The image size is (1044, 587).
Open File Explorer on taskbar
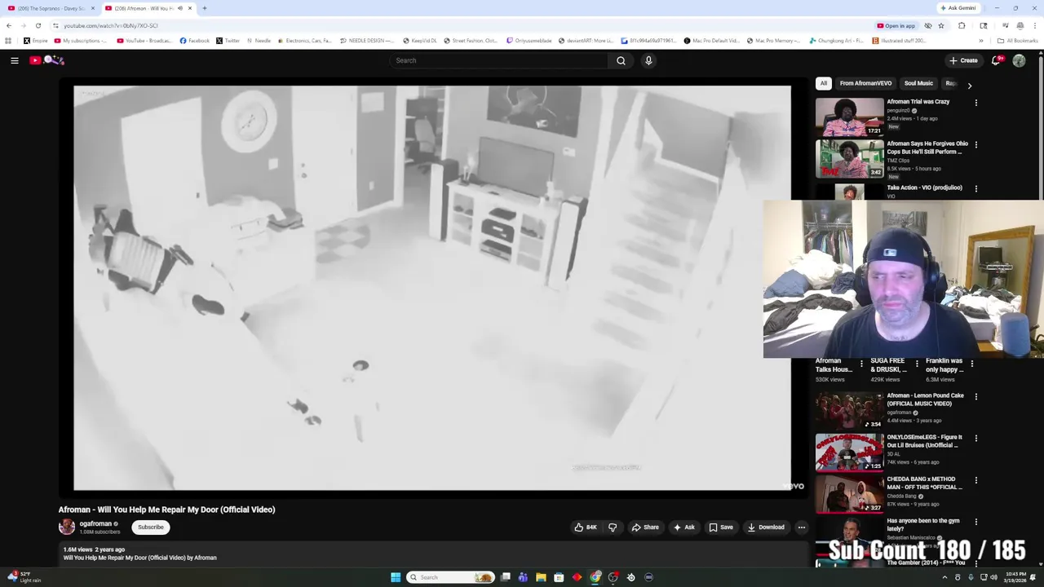point(541,577)
